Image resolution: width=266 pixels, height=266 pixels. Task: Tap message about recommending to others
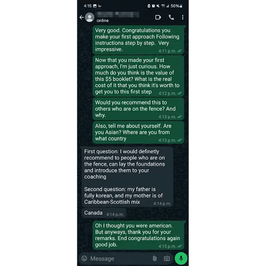(138, 109)
